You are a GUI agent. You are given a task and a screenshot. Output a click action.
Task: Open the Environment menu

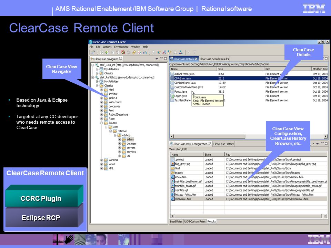[121, 47]
